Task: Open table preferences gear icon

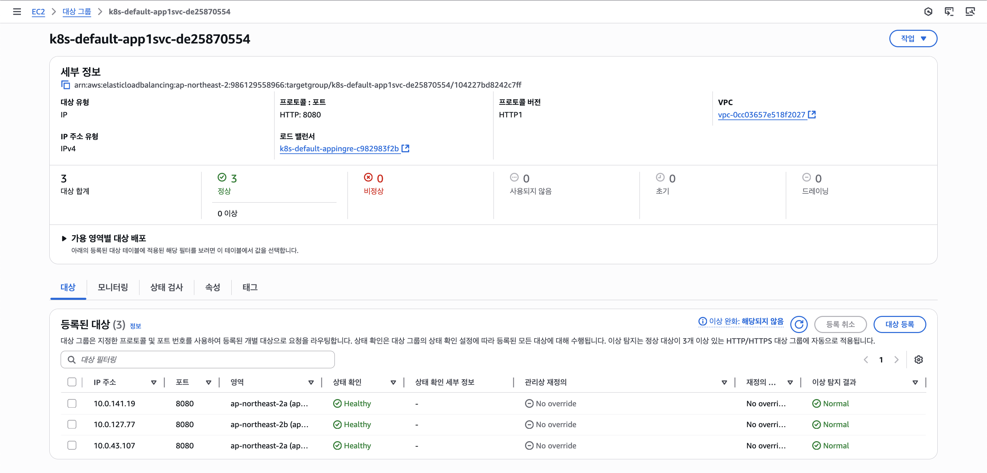Action: point(918,359)
